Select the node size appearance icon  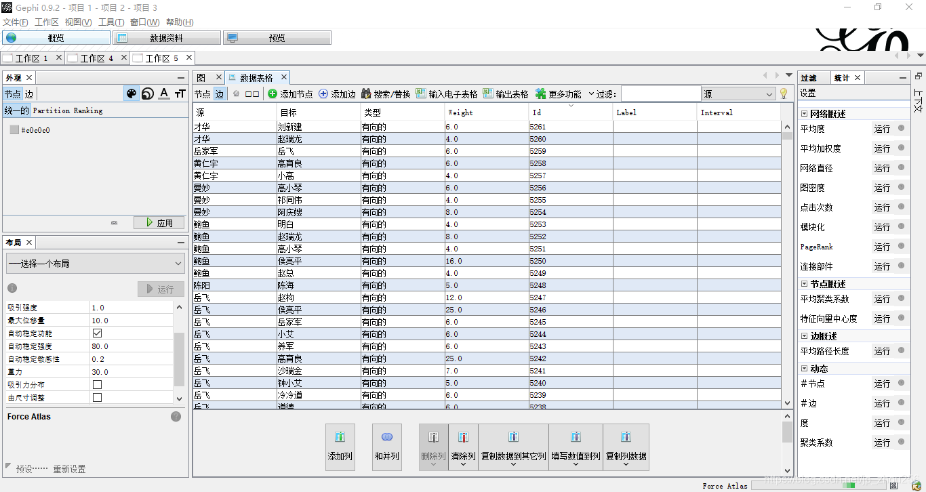point(148,94)
